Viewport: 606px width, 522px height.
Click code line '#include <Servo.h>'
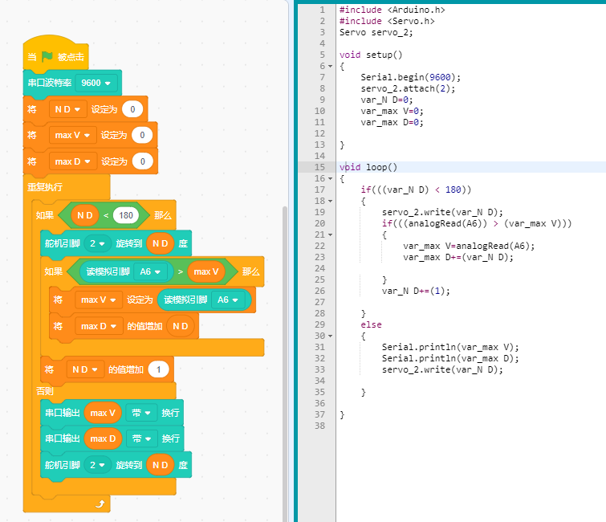[387, 21]
